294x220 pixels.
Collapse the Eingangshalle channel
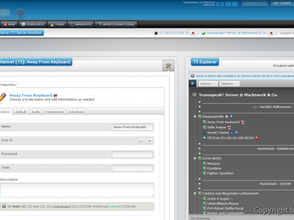[195, 116]
